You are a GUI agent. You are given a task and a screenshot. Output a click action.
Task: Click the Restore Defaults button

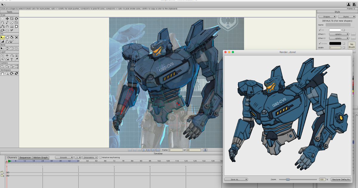341,179
